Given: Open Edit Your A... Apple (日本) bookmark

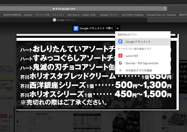Looking at the screenshot, I should (x=82, y=15).
